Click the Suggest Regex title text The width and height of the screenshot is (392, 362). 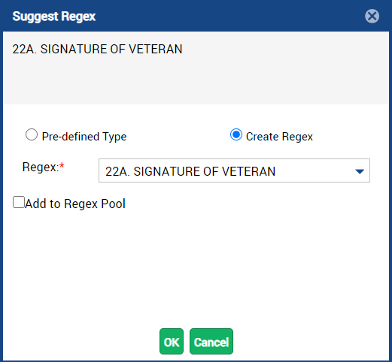coord(54,17)
